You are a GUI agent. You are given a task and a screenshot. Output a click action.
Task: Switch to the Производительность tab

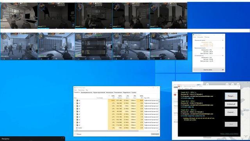tap(86, 92)
